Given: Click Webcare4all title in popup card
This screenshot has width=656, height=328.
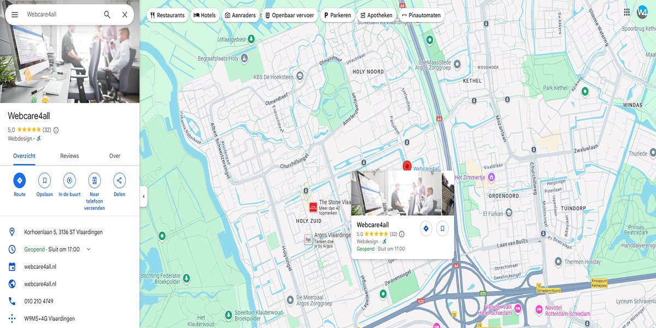Looking at the screenshot, I should coord(372,225).
